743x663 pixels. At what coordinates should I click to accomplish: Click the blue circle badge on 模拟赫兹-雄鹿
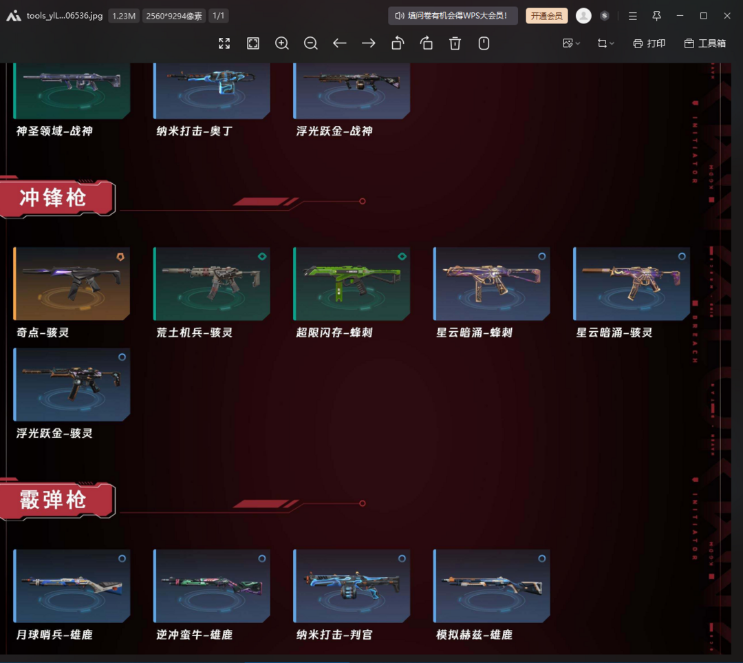click(x=541, y=558)
